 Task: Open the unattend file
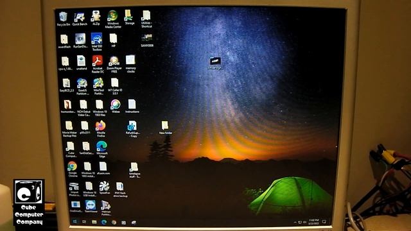click(82, 63)
